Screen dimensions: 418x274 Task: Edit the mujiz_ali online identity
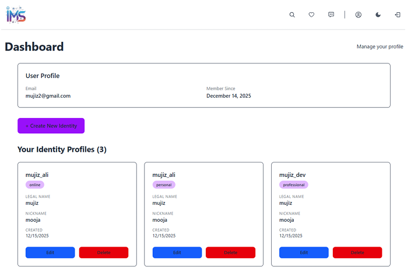tap(50, 252)
